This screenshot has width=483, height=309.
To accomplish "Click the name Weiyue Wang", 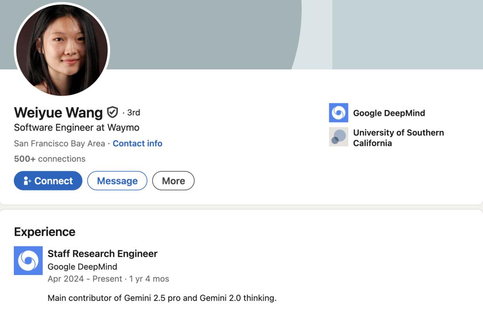I will [58, 113].
